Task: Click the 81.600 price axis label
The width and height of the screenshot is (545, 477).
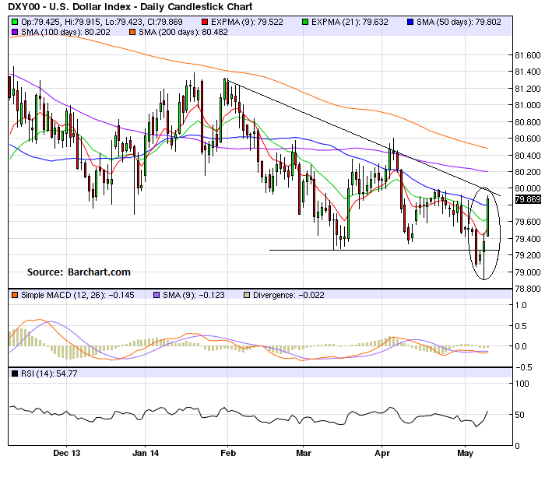Action: pos(528,55)
